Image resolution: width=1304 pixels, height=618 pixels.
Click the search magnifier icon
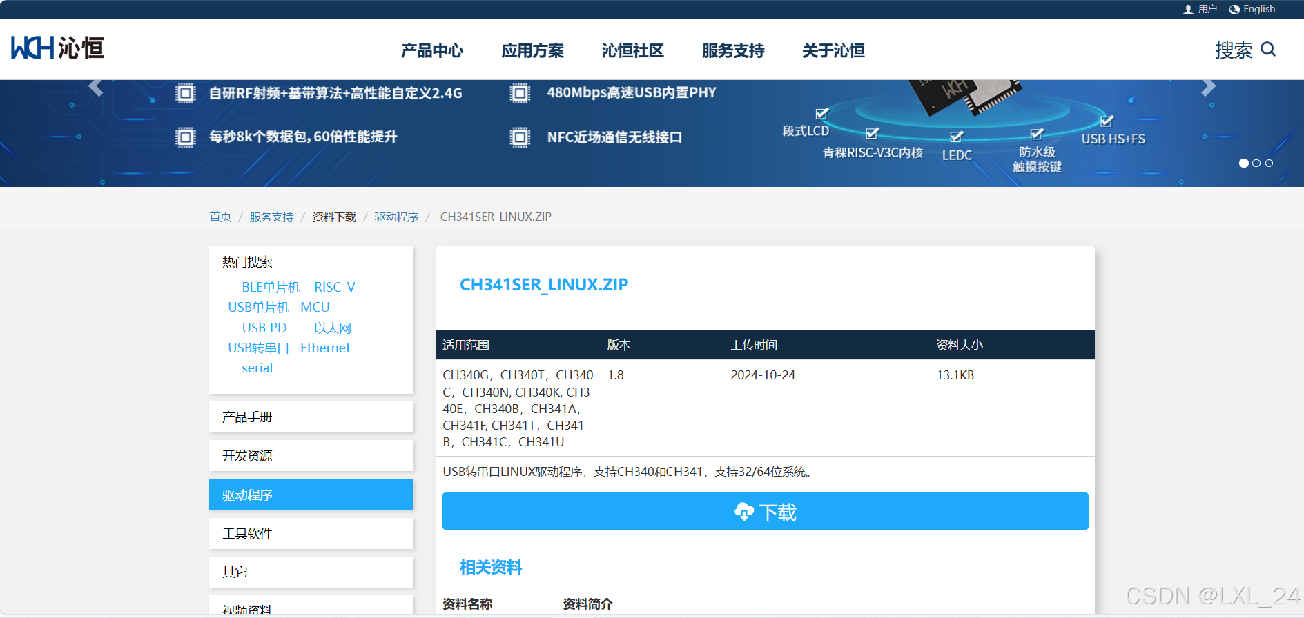(x=1268, y=49)
